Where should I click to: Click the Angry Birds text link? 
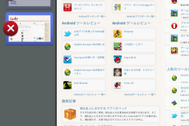point(130,58)
